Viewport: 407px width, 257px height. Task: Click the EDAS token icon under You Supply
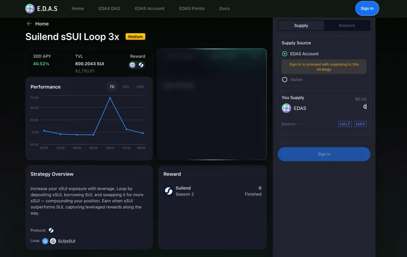click(x=286, y=108)
